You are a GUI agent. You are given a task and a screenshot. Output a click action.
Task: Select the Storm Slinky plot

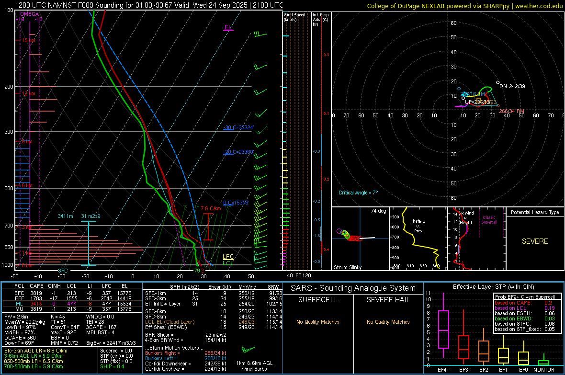(360, 239)
